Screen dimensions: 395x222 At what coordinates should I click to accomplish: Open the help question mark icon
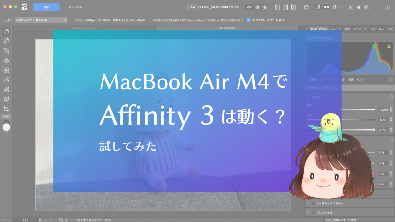[387, 7]
